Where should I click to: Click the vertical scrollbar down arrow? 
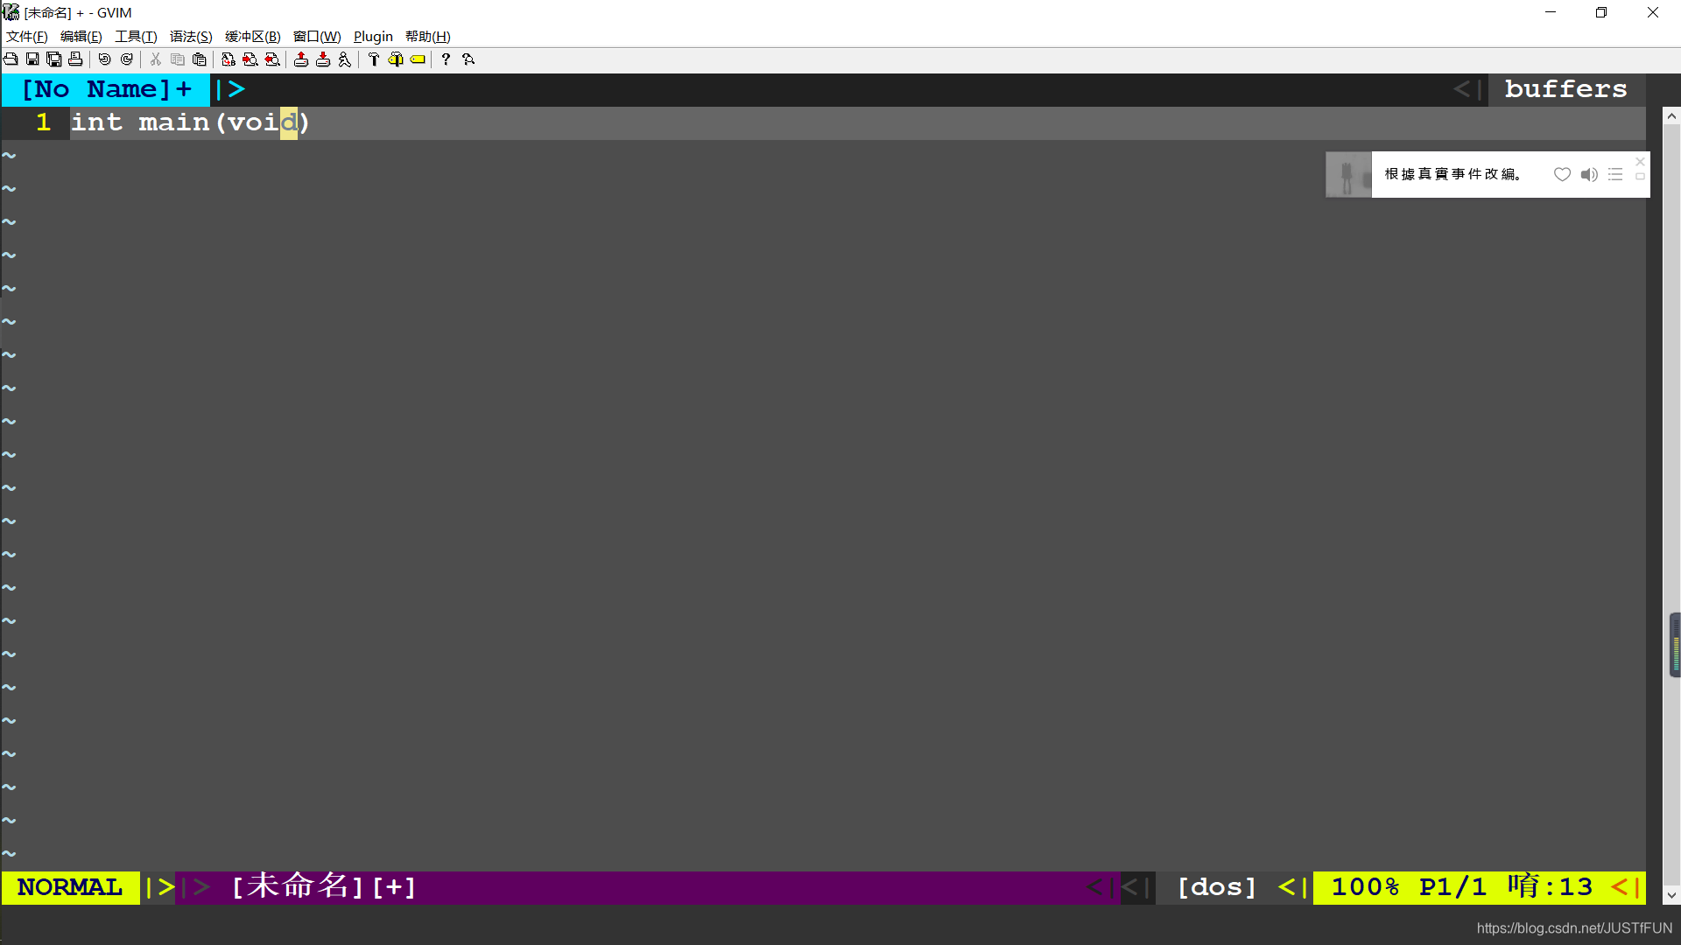tap(1671, 895)
